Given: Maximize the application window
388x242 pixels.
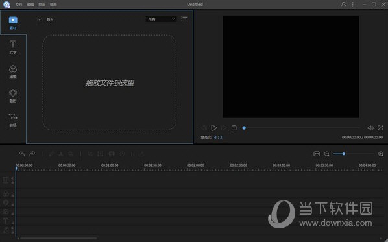Looking at the screenshot, I should point(374,4).
